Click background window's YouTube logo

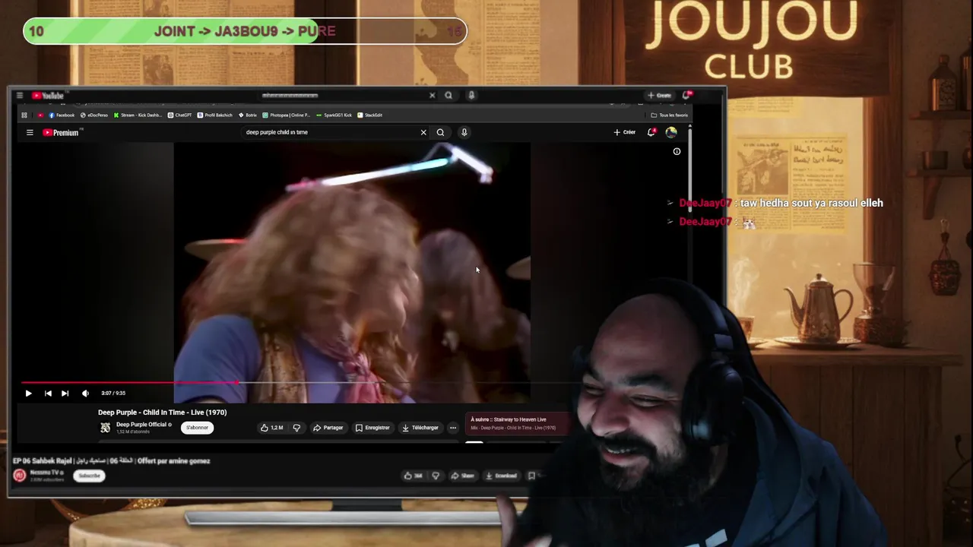click(x=48, y=95)
